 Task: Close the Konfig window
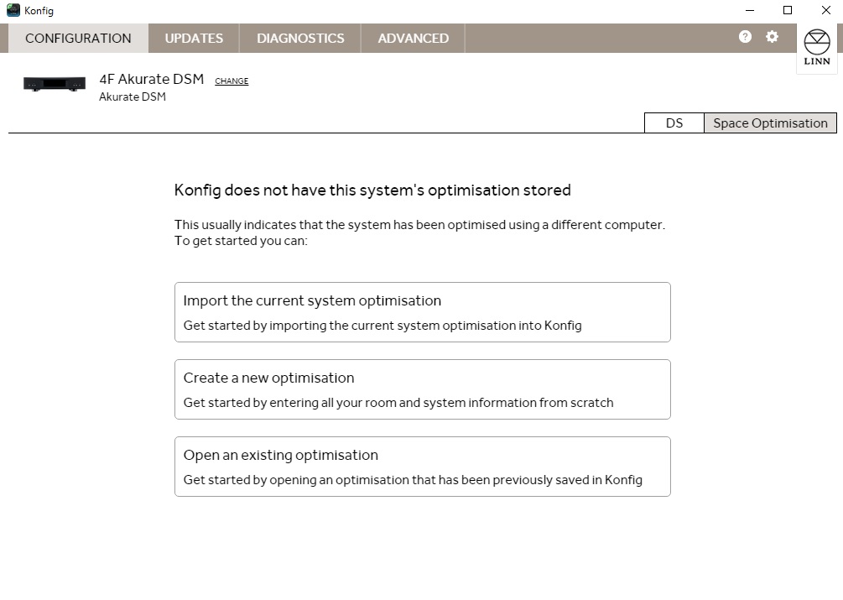coord(825,10)
